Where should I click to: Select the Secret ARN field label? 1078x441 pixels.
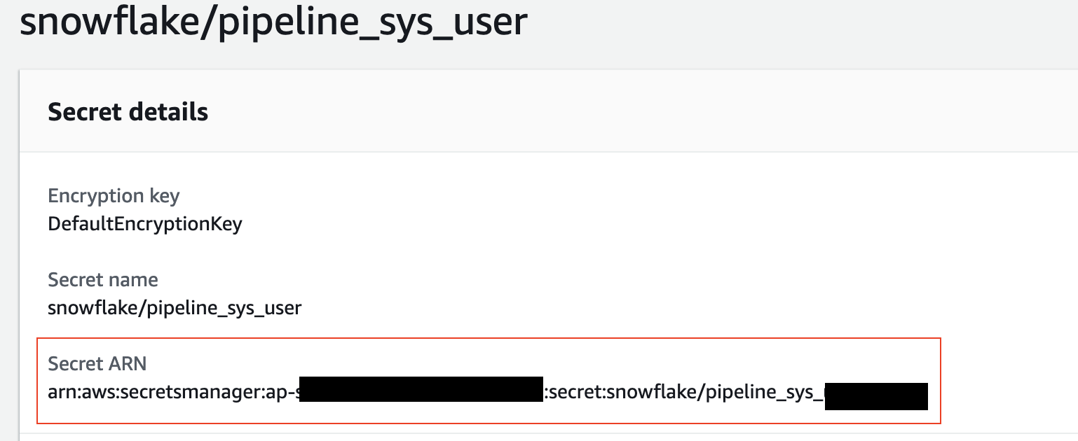[x=97, y=363]
